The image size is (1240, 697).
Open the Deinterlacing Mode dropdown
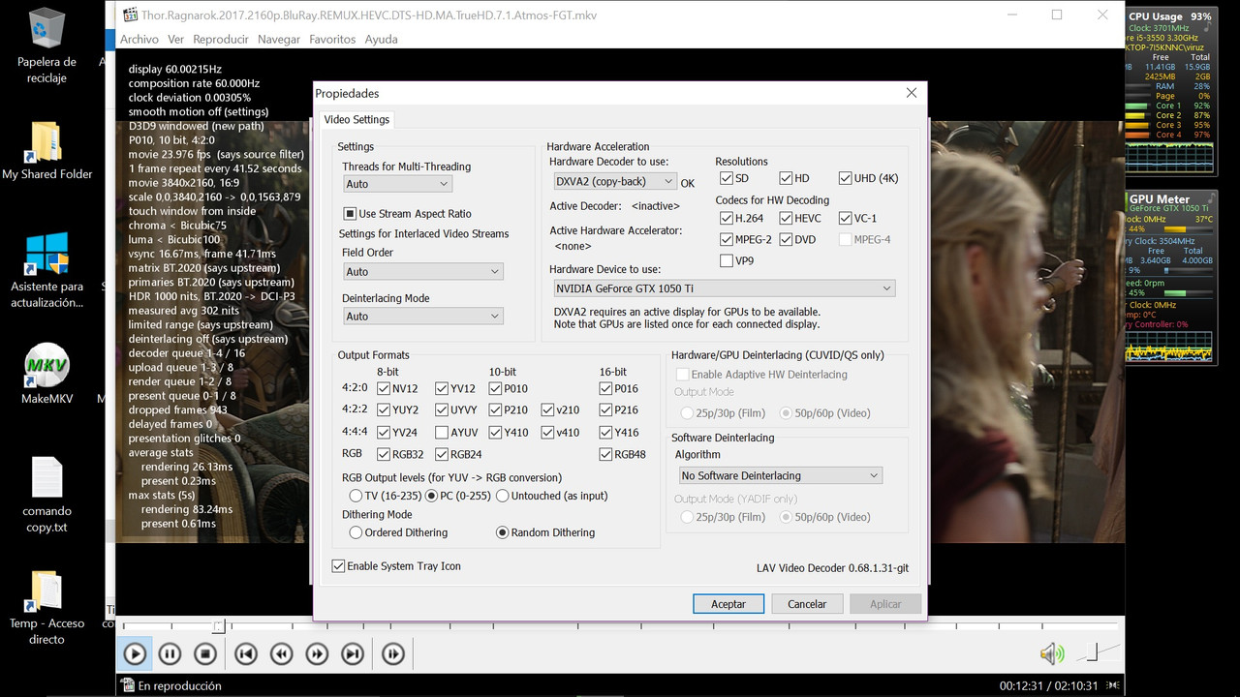coord(422,317)
